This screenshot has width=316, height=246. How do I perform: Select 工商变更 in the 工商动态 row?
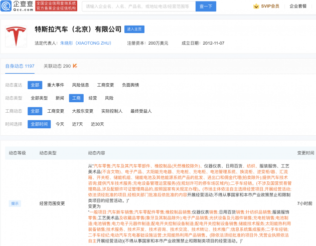tap(56, 111)
